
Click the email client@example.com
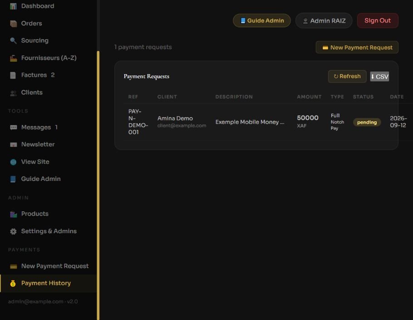click(182, 125)
